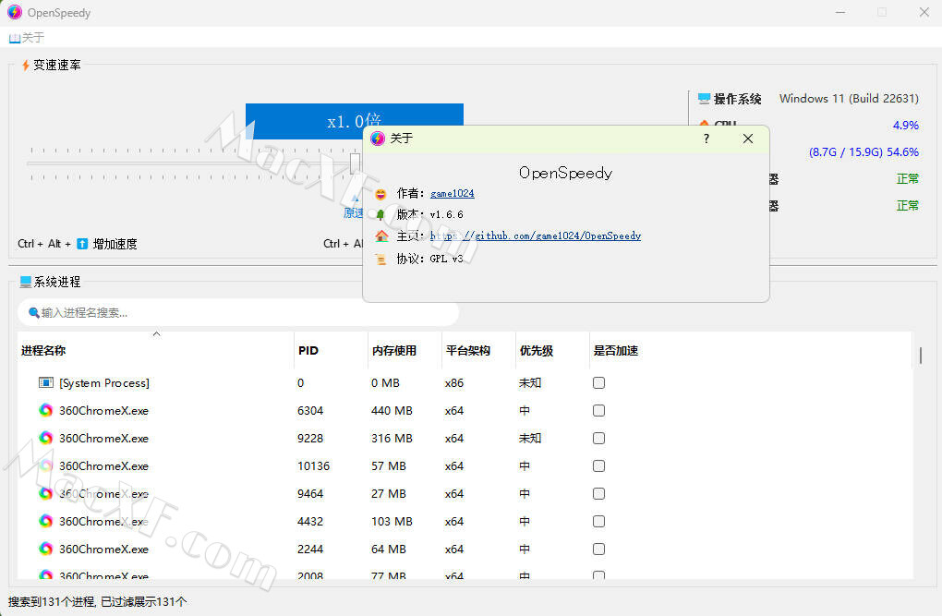Screen dimensions: 942x616
Task: Click the status bar text 搜索到131个进程
Action: (51, 601)
